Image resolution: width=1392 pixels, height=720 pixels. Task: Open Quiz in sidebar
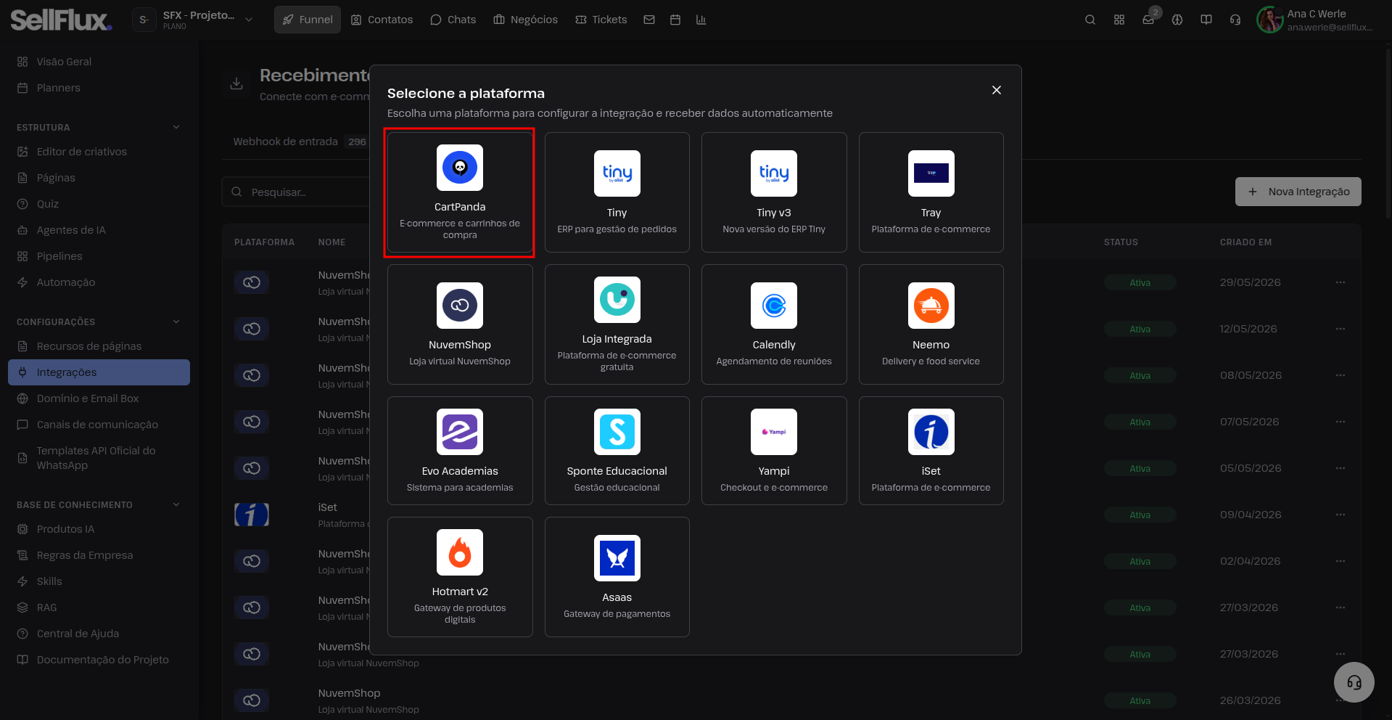pos(99,204)
